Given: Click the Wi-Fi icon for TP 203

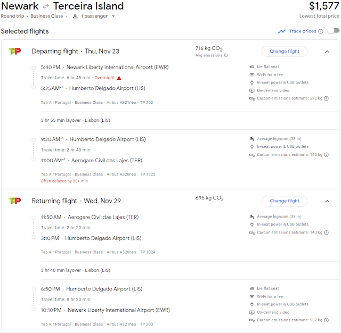Looking at the screenshot, I should click(x=252, y=296).
